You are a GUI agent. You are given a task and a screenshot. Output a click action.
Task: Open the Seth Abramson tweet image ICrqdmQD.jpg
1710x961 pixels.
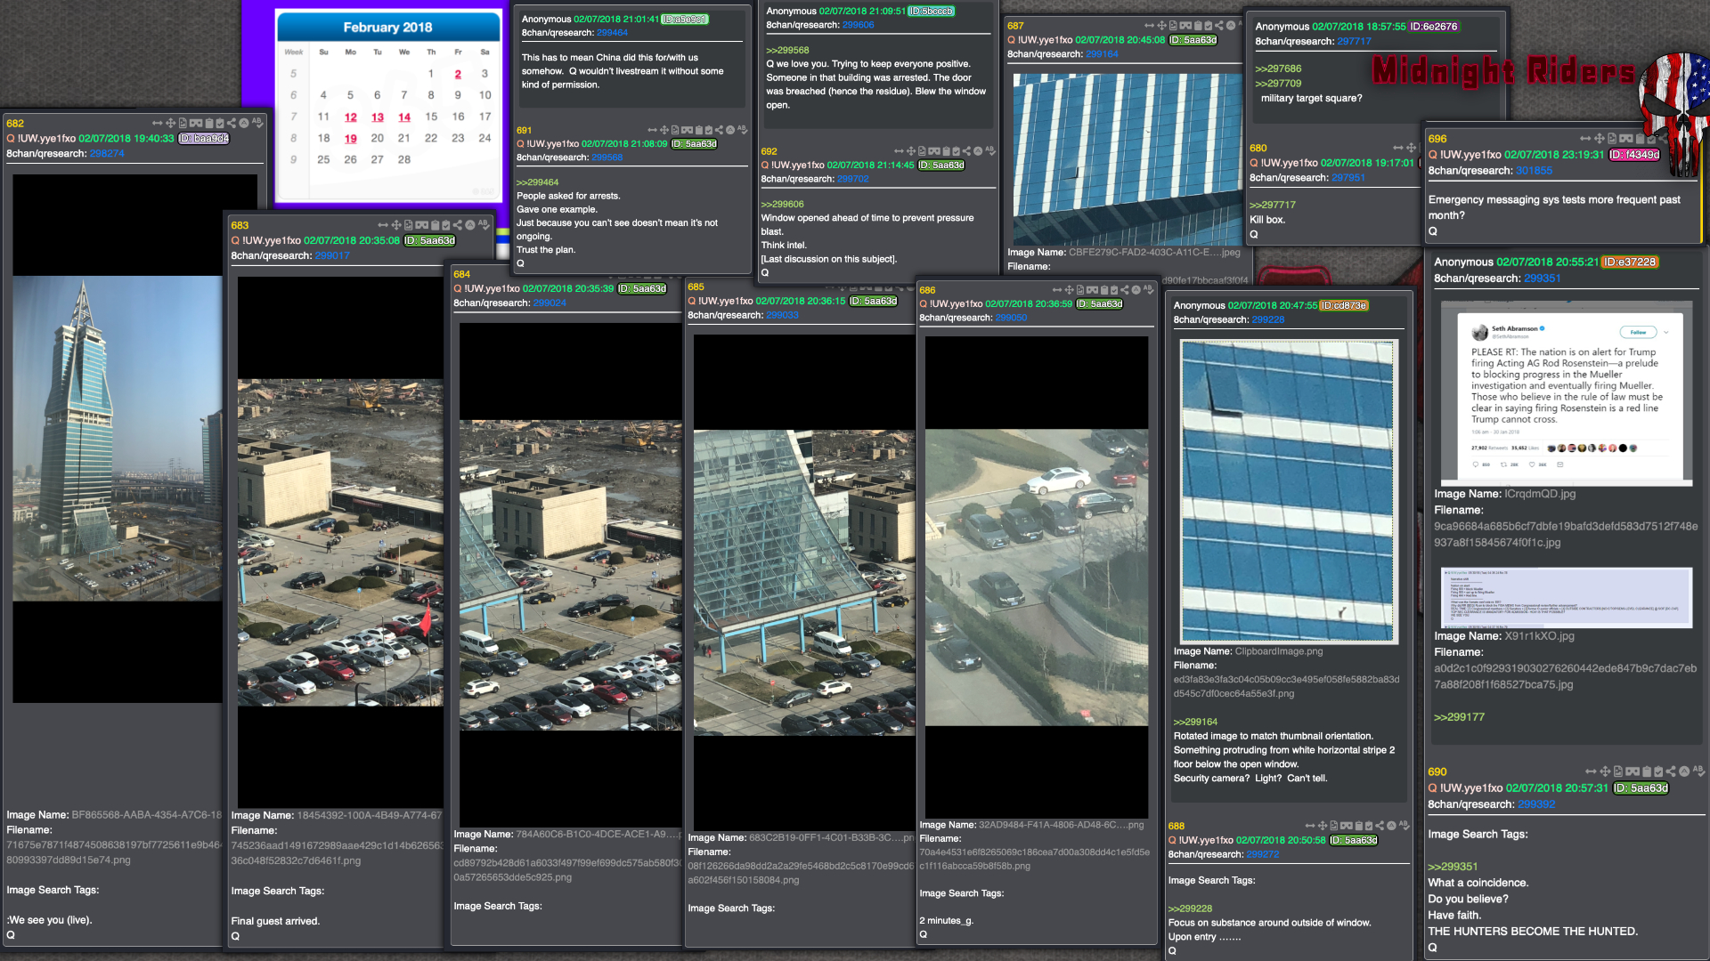point(1566,393)
